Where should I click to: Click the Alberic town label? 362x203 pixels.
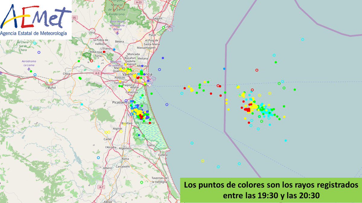(108, 168)
